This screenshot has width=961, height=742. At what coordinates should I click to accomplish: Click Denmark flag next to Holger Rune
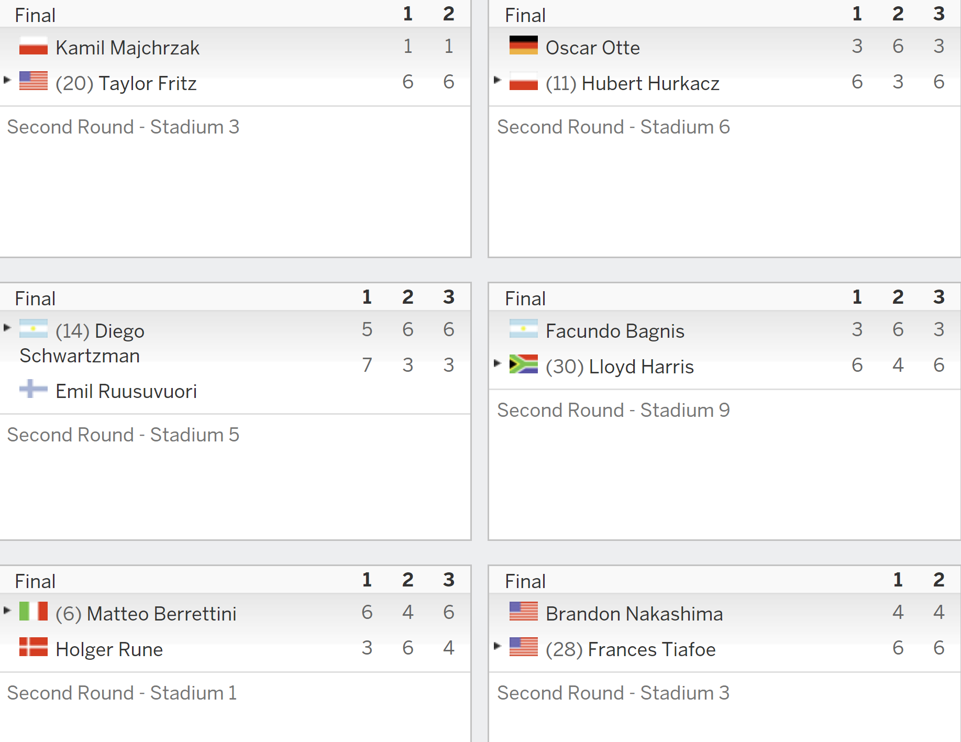pyautogui.click(x=33, y=647)
